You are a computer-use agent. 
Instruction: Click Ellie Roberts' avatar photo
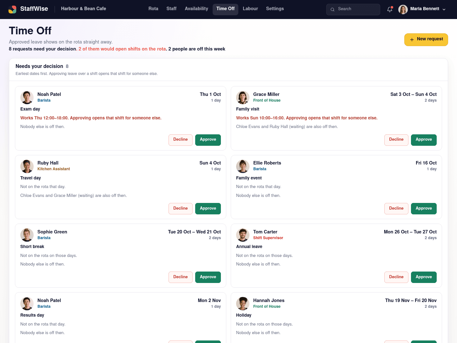coord(243,166)
